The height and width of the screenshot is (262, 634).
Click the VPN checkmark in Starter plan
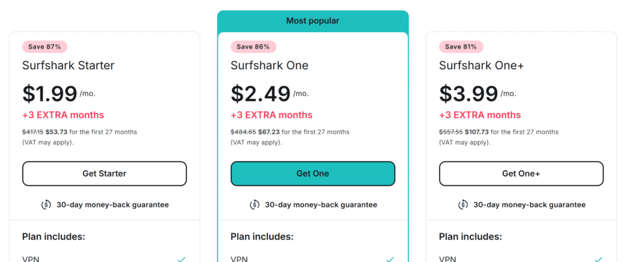pos(181,259)
